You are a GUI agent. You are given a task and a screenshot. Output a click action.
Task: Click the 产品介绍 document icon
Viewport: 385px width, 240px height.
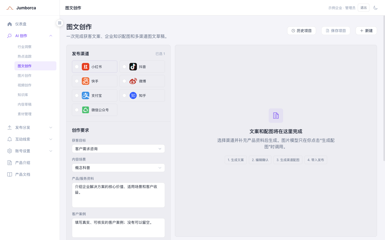10,163
